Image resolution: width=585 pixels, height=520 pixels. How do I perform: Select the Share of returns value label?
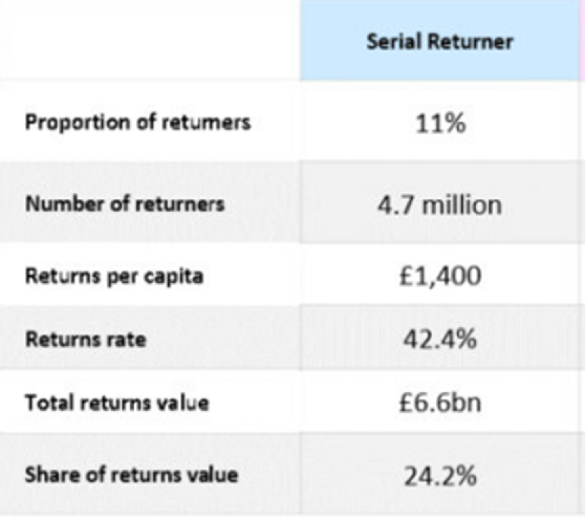click(x=132, y=474)
